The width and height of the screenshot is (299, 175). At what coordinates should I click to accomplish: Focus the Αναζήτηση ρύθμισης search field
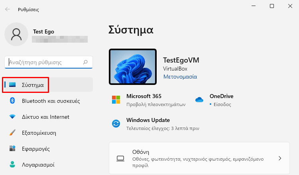tap(49, 62)
